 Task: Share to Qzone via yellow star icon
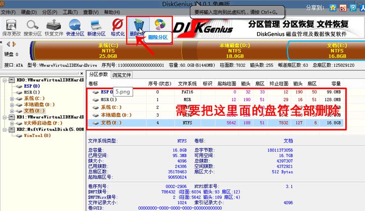click(333, 8)
